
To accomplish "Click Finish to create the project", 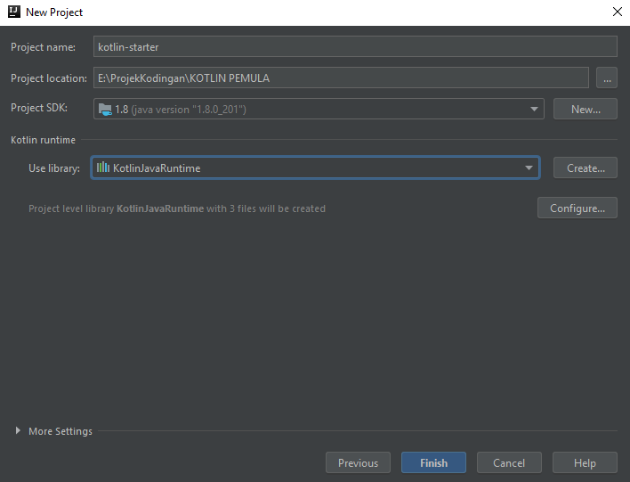I will coord(433,462).
